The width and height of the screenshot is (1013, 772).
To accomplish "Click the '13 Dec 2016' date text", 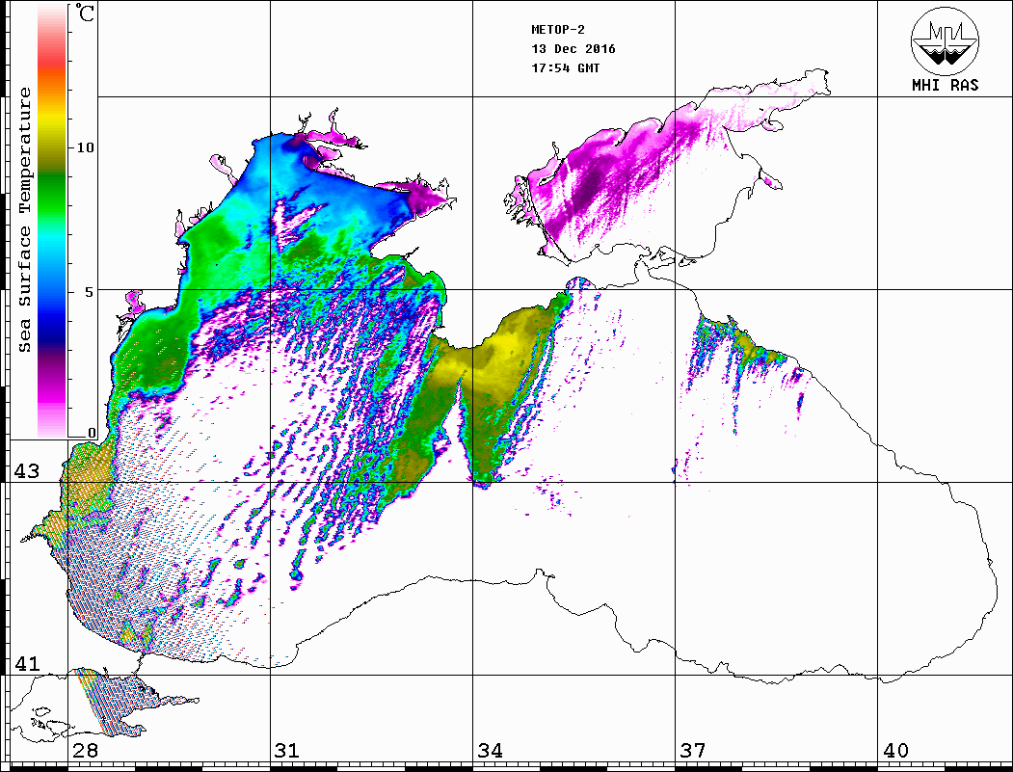I will 573,48.
